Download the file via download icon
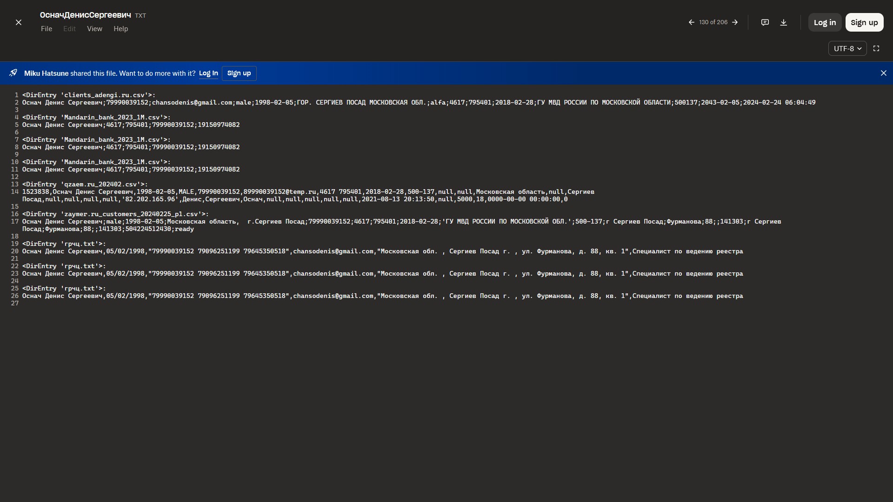The width and height of the screenshot is (893, 502). click(783, 22)
